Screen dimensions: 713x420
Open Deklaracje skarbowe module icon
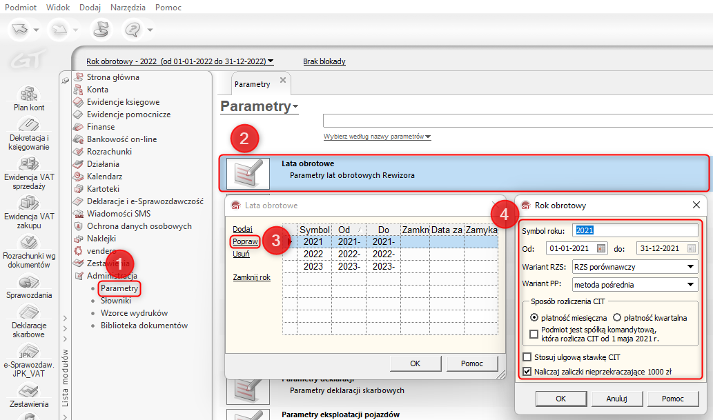pos(29,312)
